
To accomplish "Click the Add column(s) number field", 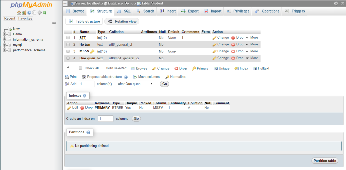I will coord(86,84).
